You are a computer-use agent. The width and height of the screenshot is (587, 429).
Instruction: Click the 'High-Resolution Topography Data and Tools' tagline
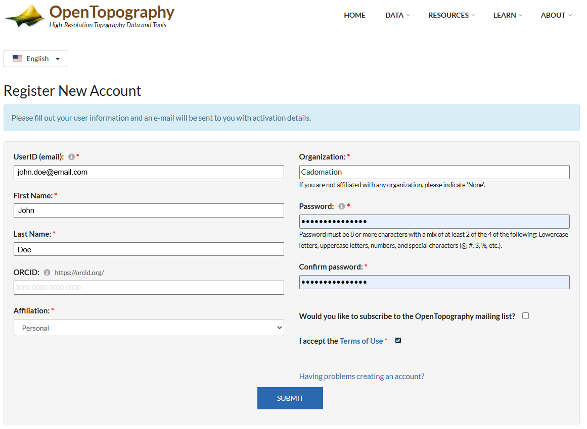pos(108,25)
